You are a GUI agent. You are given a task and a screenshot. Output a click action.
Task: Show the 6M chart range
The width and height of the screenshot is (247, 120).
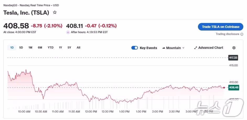click(40, 47)
